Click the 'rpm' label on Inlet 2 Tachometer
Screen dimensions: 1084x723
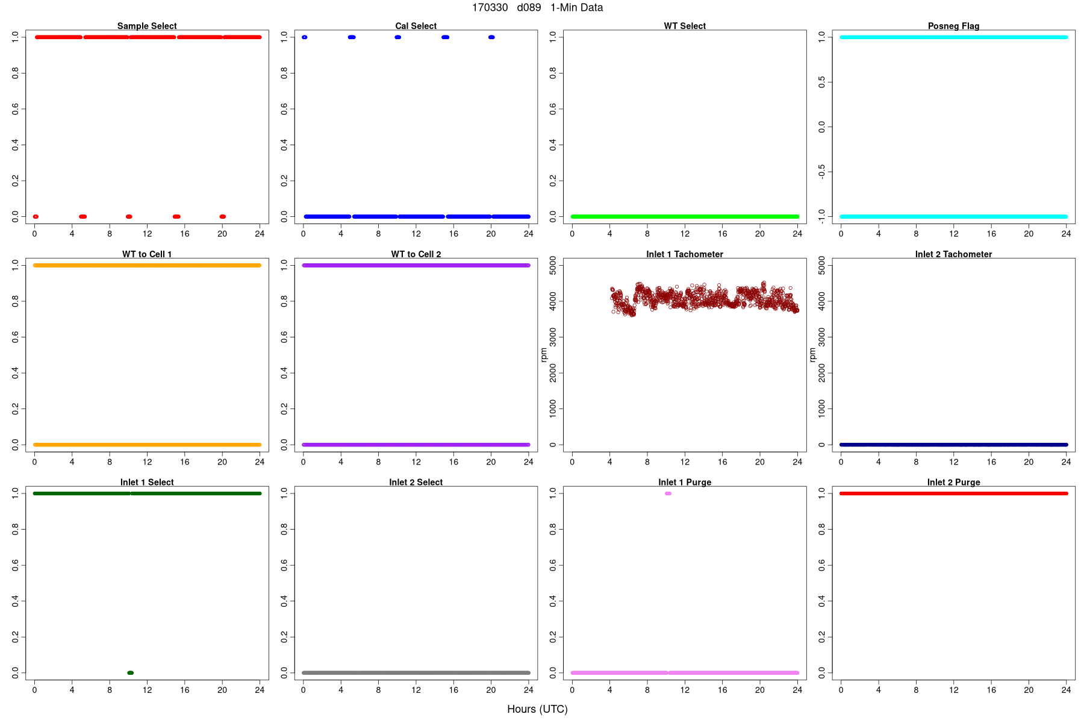click(812, 355)
